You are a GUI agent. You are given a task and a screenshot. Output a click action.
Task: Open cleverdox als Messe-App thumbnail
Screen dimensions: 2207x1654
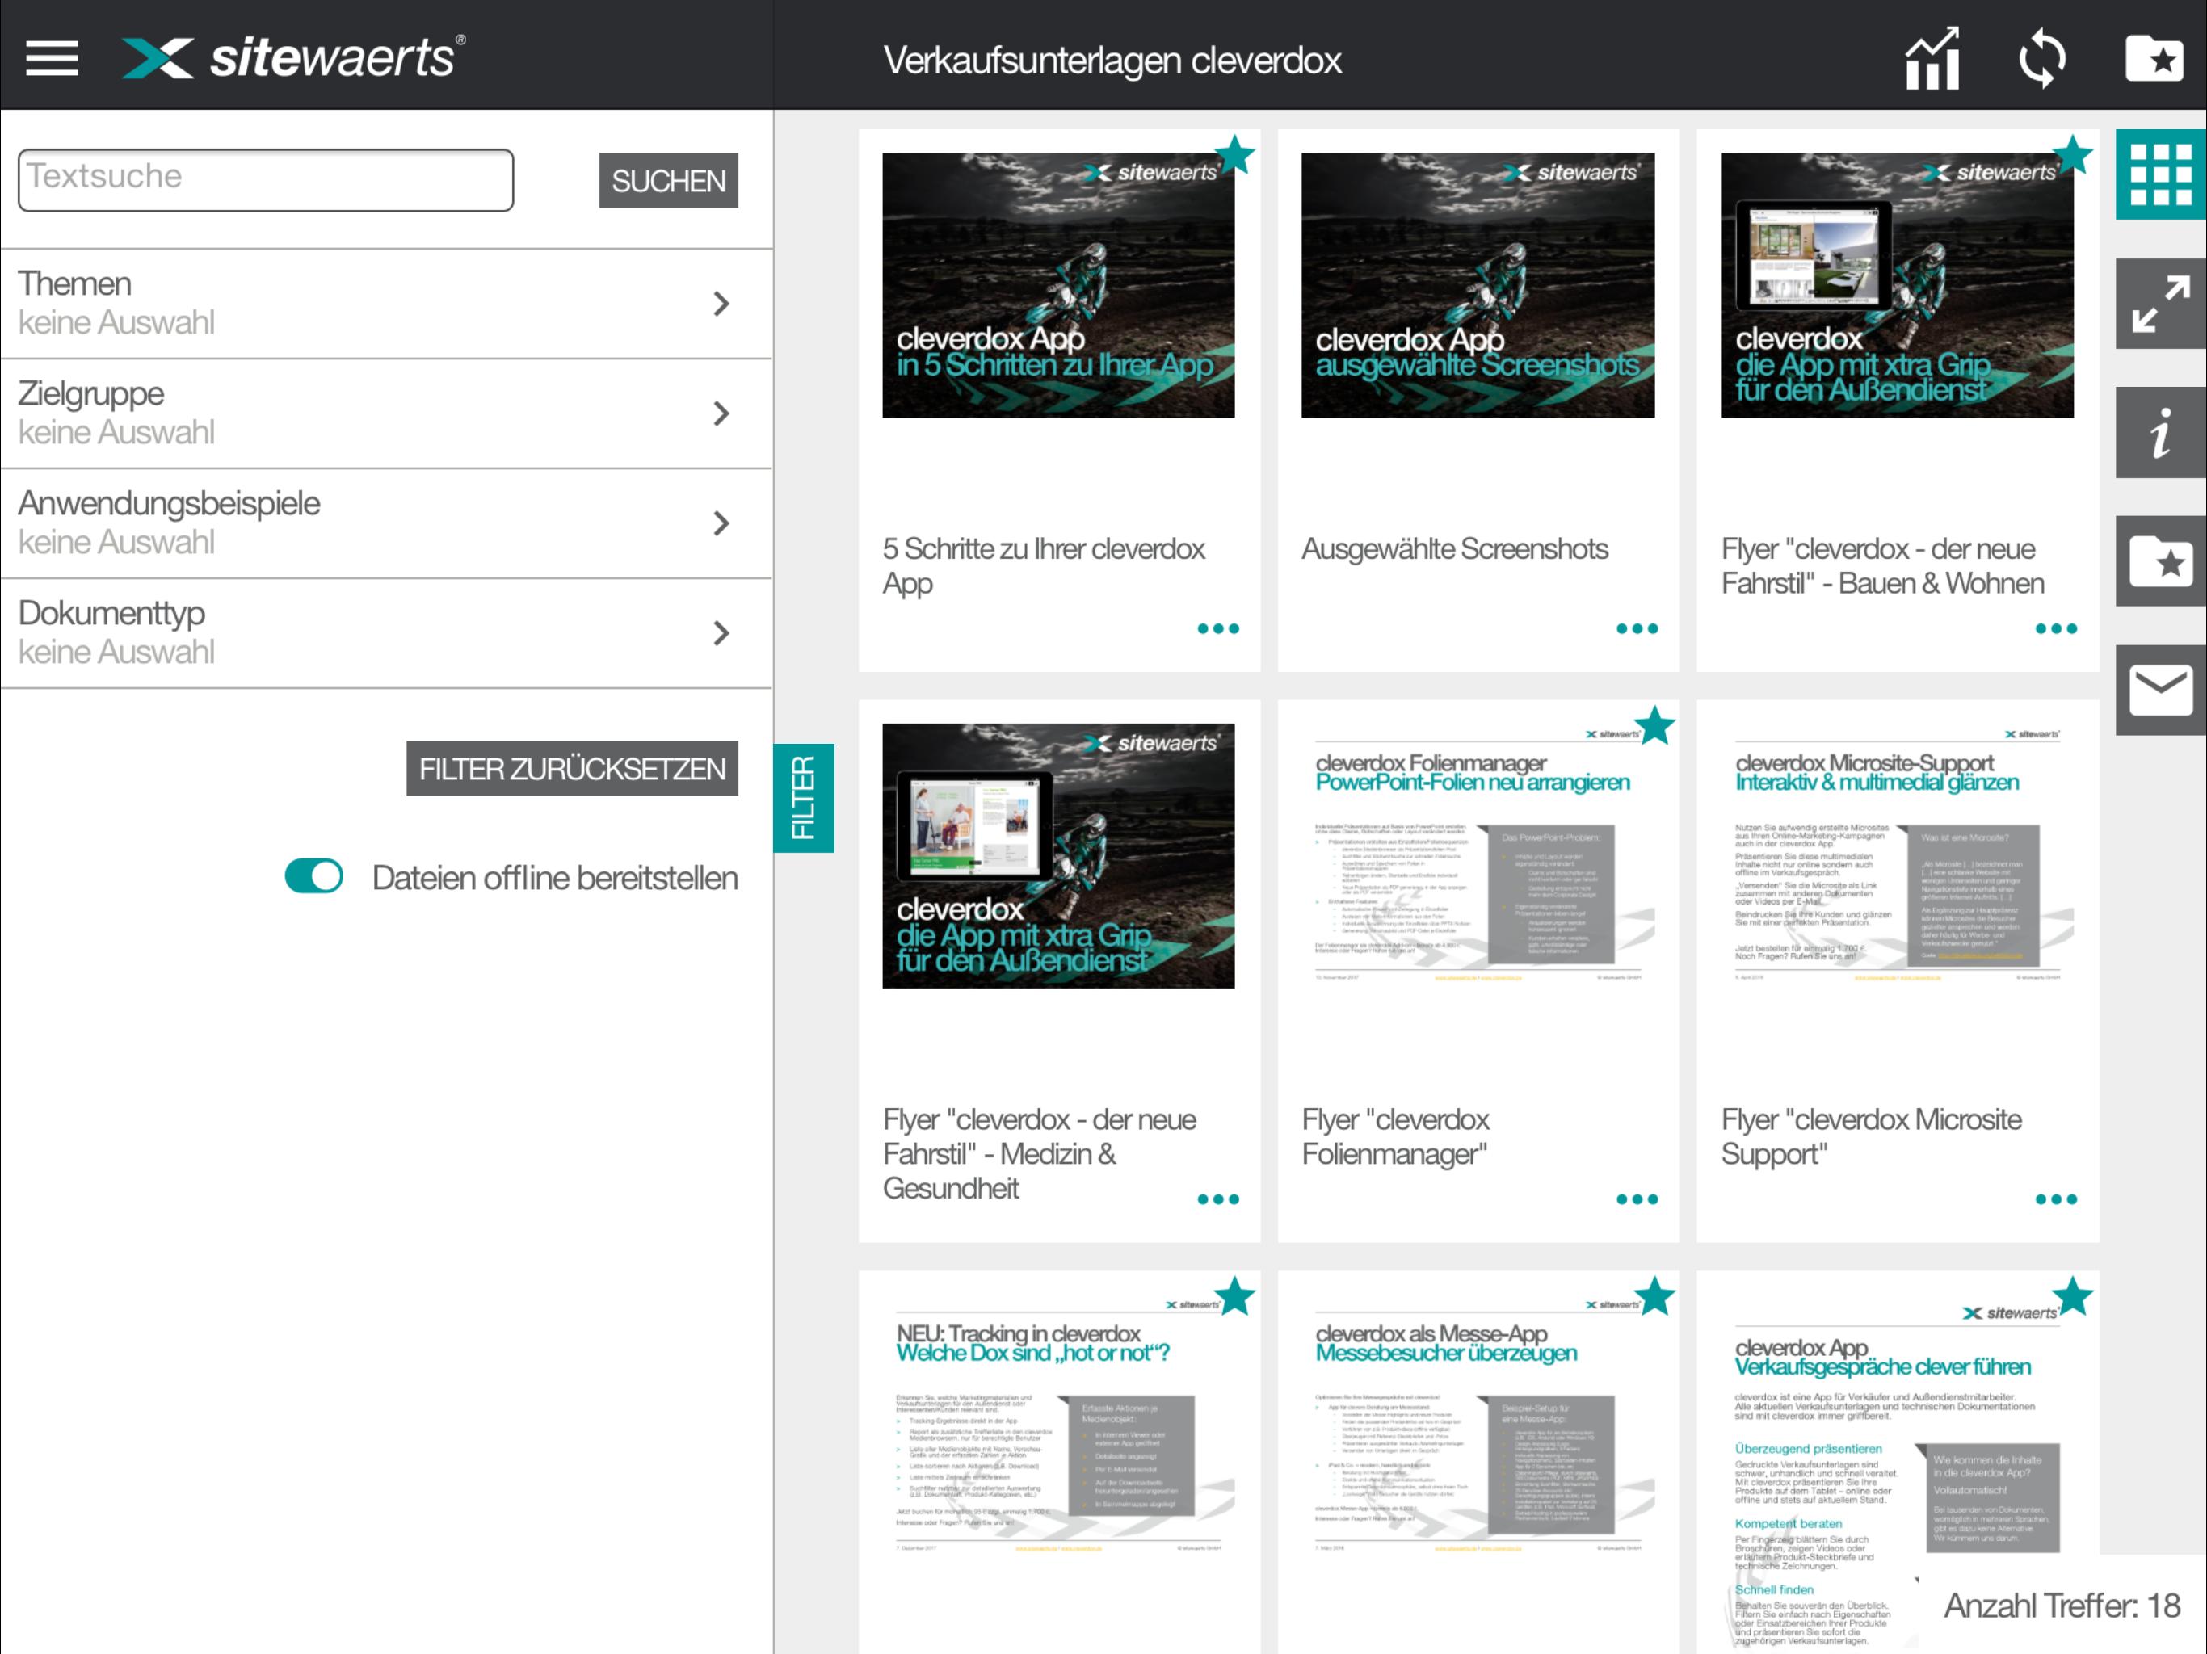tap(1478, 1426)
